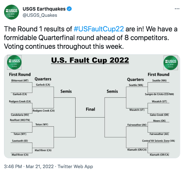This screenshot has width=181, height=170.
Task: Open the Twitter Web App source link
Action: click(75, 167)
